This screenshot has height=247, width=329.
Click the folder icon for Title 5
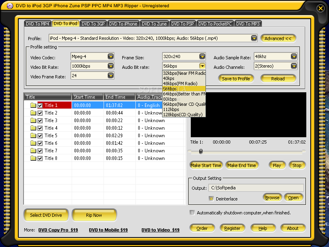(x=33, y=136)
